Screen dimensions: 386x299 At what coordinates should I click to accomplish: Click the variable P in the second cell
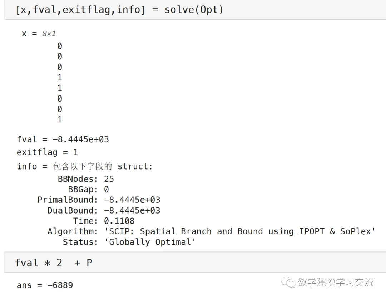tap(89, 263)
